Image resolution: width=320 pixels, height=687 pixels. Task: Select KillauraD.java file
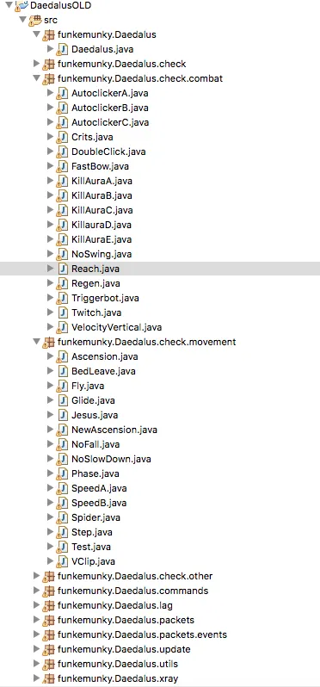(102, 225)
